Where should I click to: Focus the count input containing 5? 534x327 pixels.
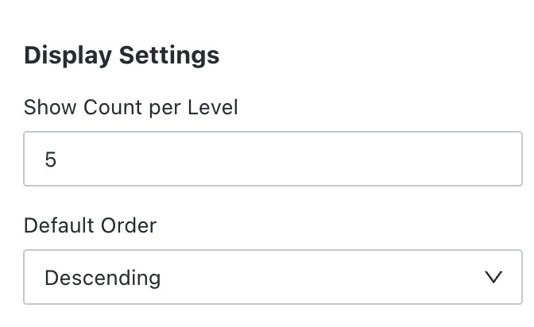point(273,159)
